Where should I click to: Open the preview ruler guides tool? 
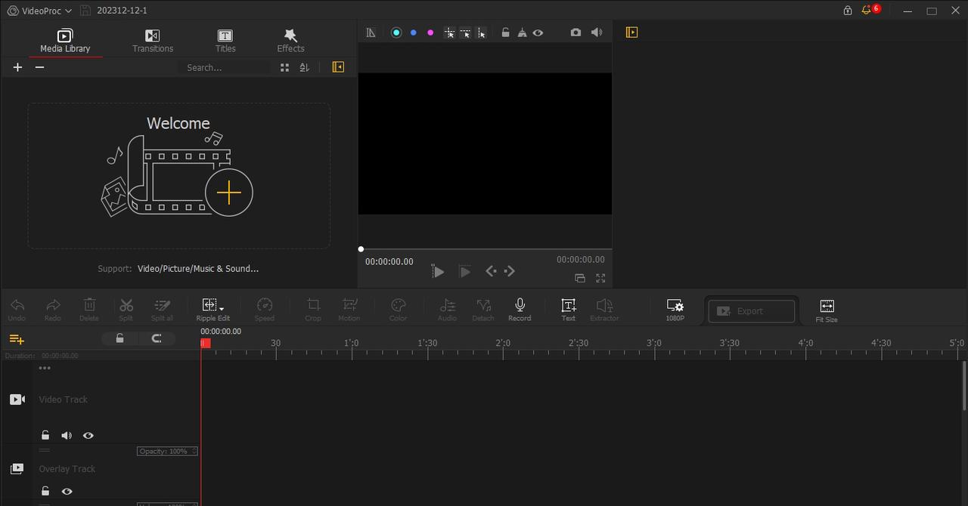coord(371,32)
